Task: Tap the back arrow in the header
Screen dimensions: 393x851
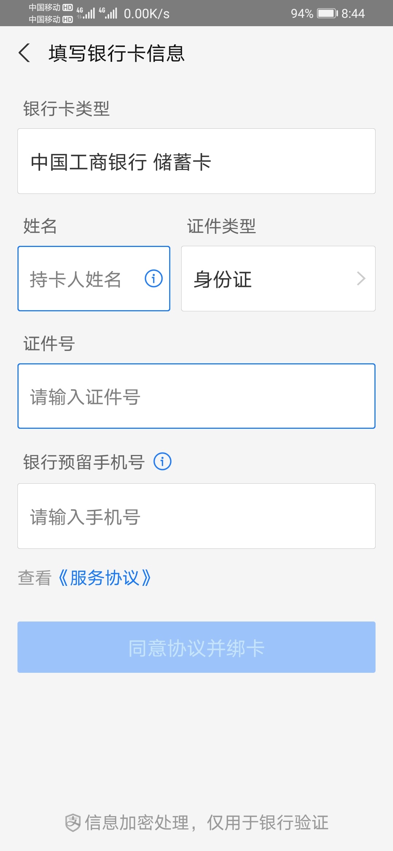Action: coord(24,53)
